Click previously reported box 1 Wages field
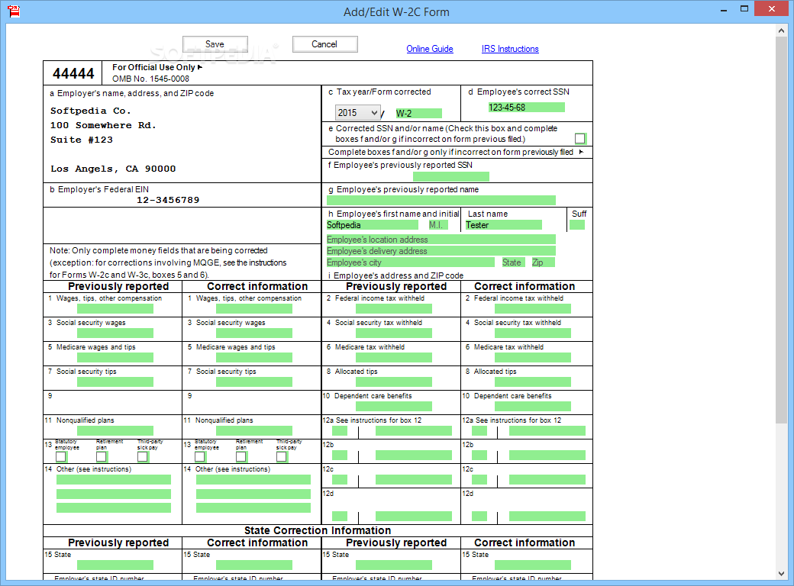The width and height of the screenshot is (794, 586). click(115, 309)
